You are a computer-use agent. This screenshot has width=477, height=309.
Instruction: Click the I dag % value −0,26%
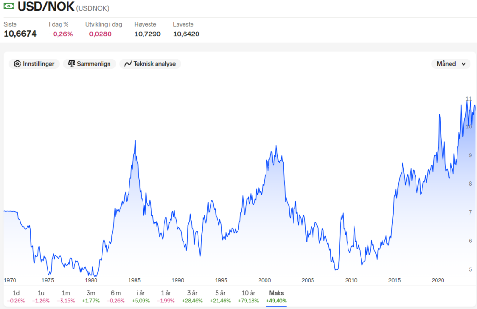pyautogui.click(x=61, y=34)
